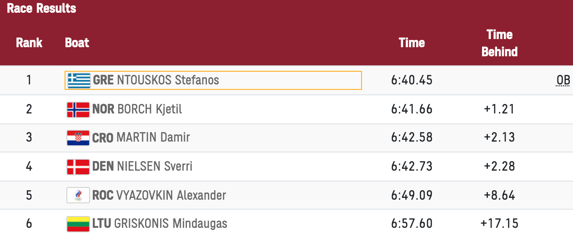
Task: Click the Croatian flag next to MARTIN
Action: click(x=78, y=138)
